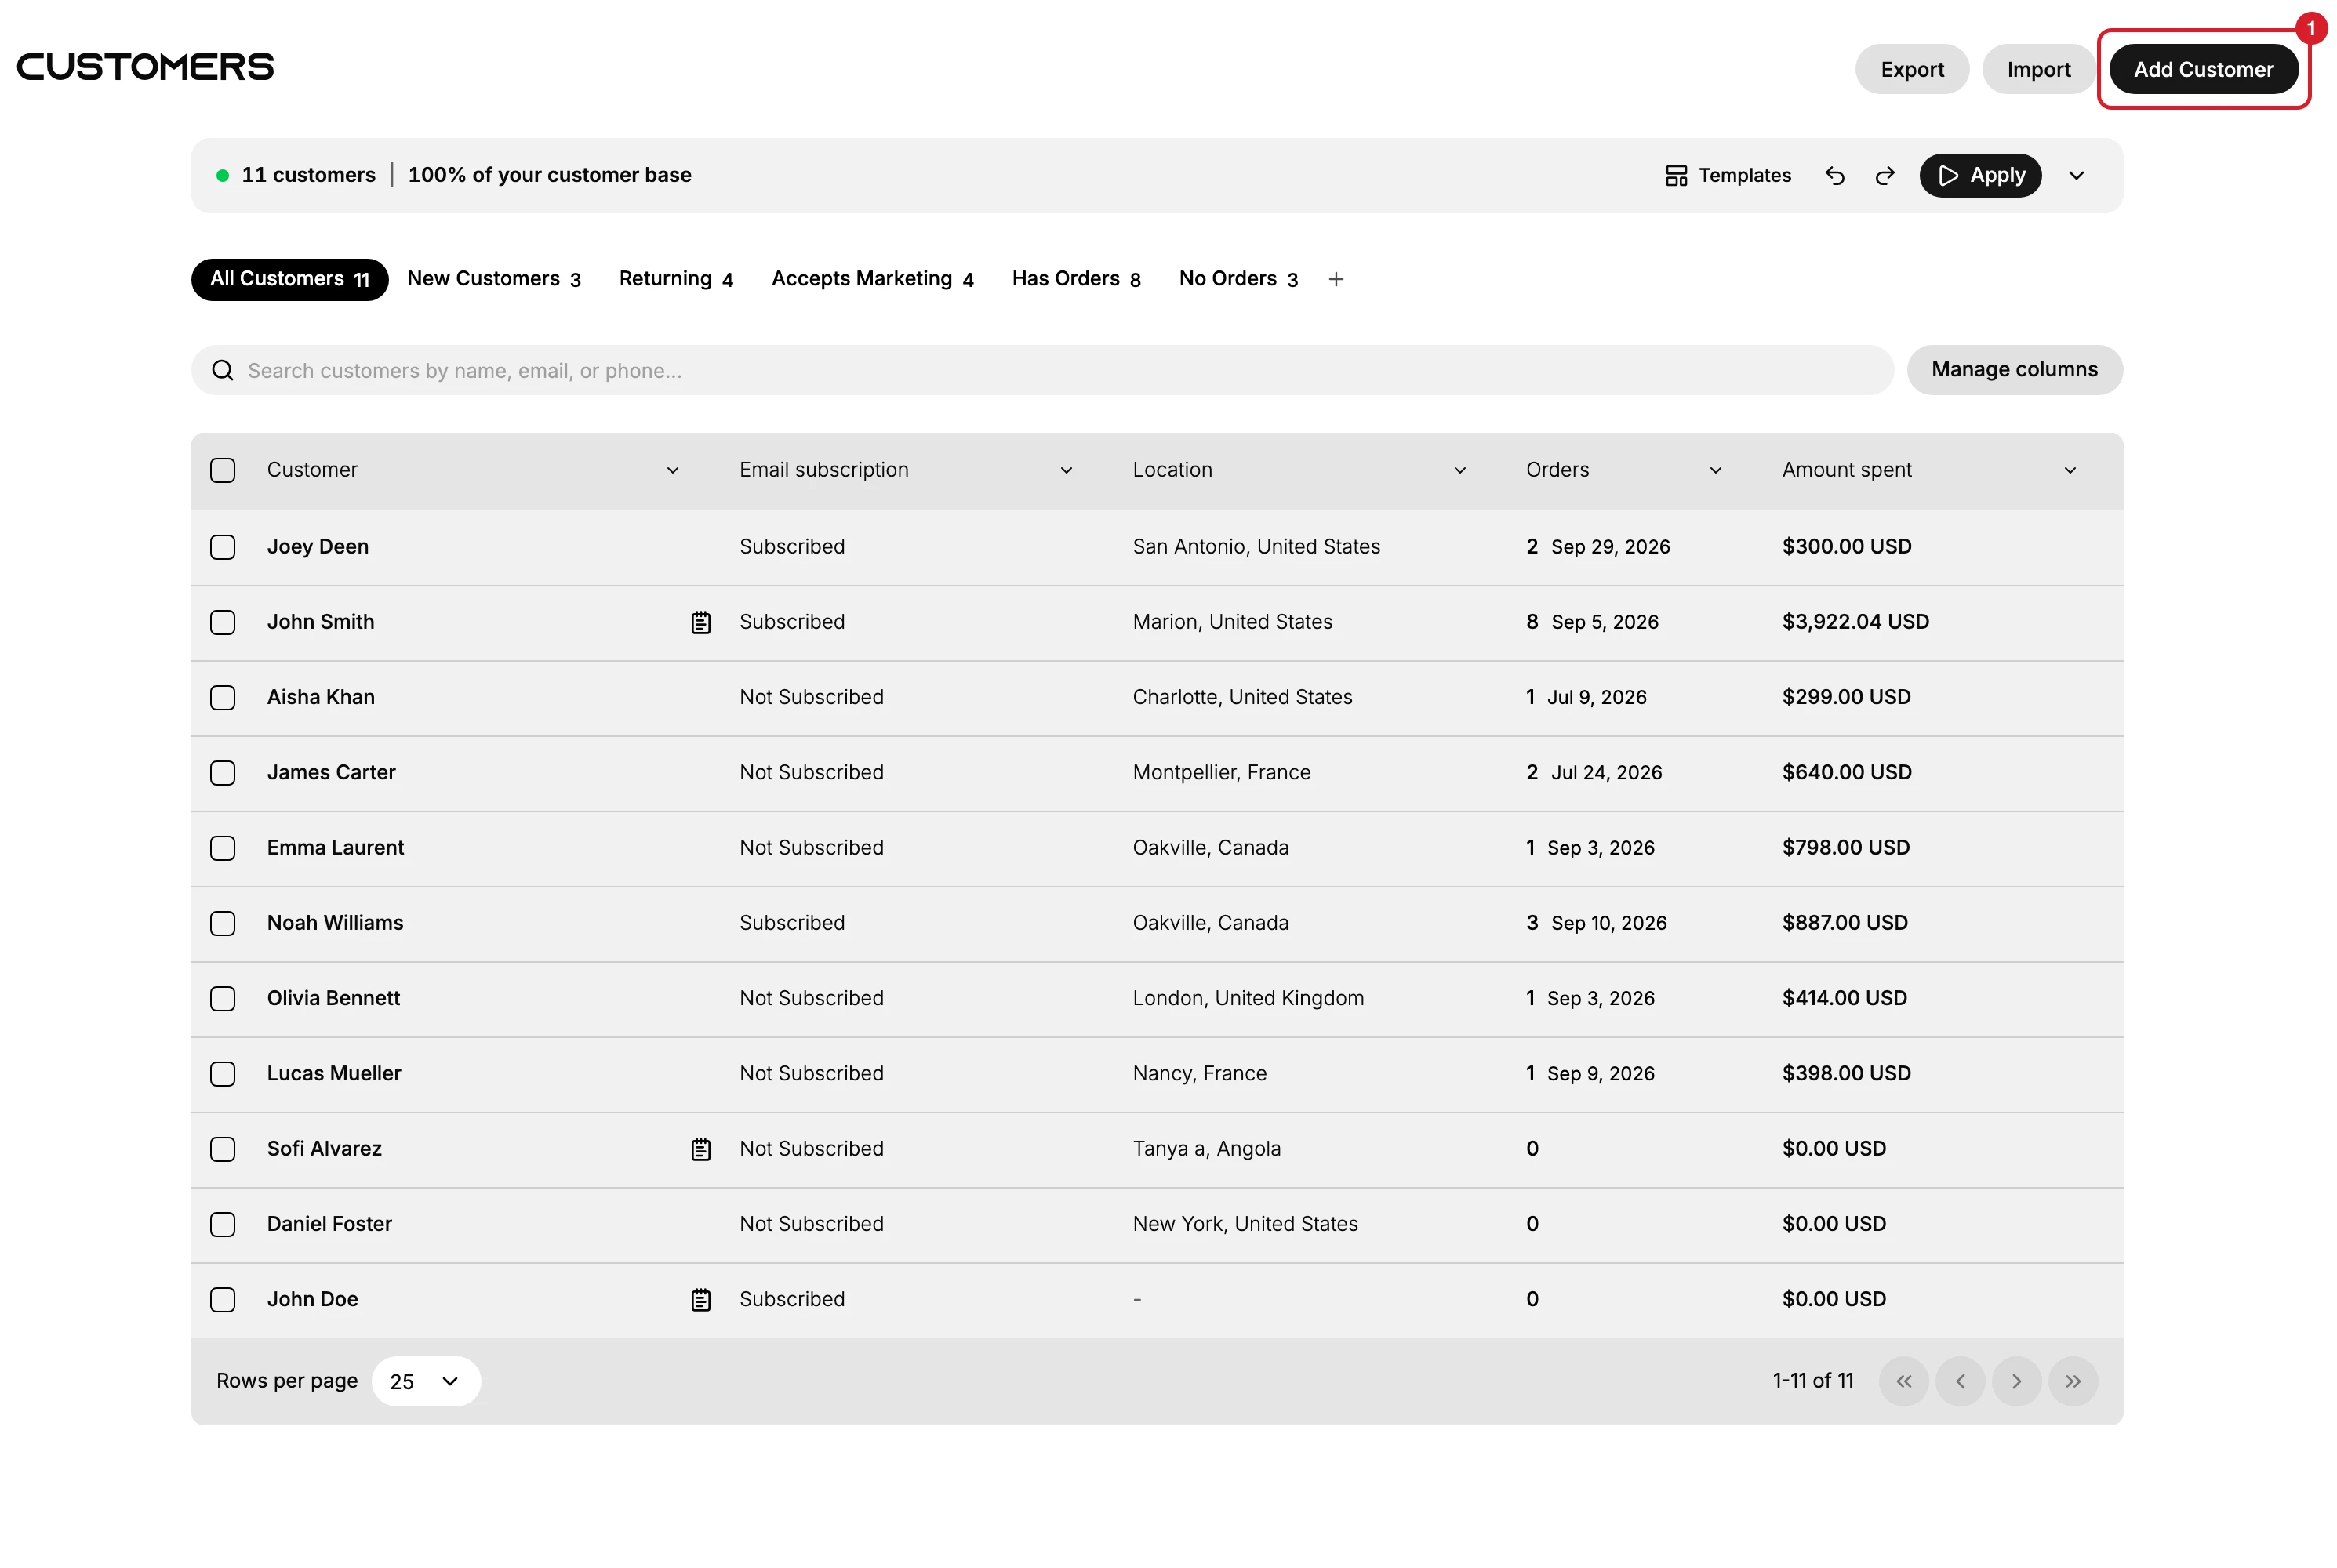Open Email subscription column chevron
Screen dimensions: 2337x1568
click(1066, 470)
